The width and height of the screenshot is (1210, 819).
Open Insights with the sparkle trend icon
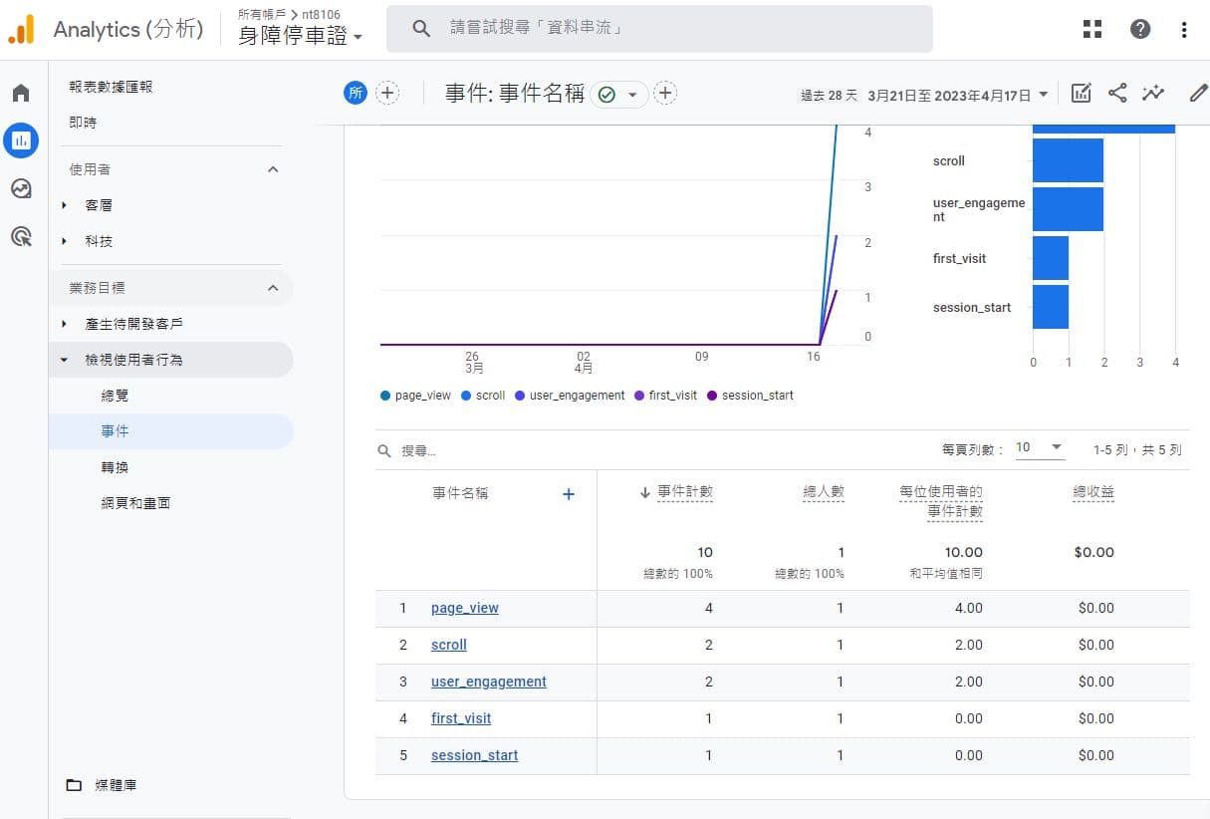point(1154,91)
